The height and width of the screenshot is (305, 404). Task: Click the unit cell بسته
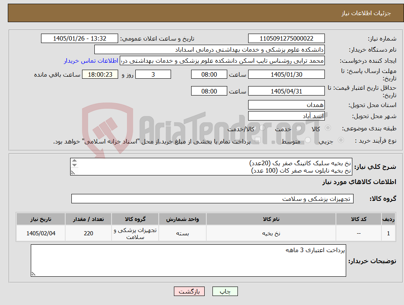[183, 233]
